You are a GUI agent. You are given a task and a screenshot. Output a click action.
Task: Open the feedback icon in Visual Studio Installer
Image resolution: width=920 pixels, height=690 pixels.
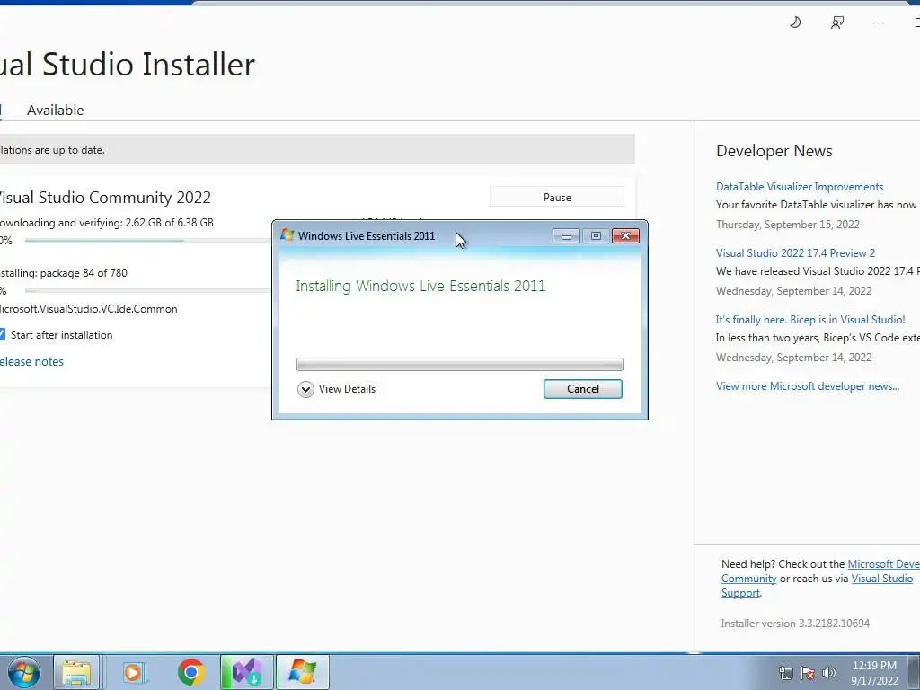(x=837, y=22)
